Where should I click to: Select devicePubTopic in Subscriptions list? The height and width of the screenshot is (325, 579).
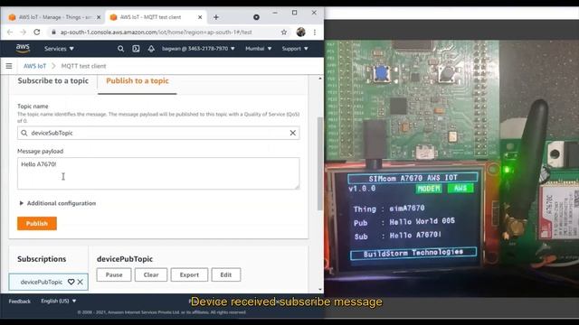42,282
